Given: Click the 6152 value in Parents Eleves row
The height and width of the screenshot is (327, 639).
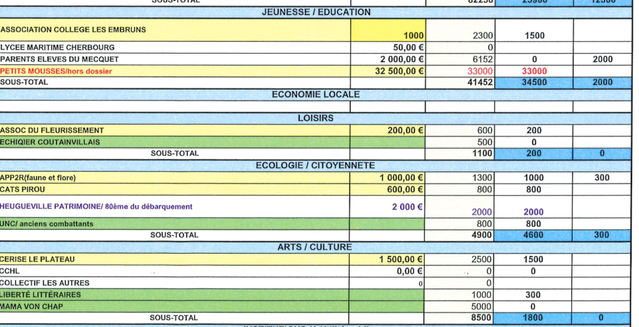Looking at the screenshot, I should pos(483,59).
